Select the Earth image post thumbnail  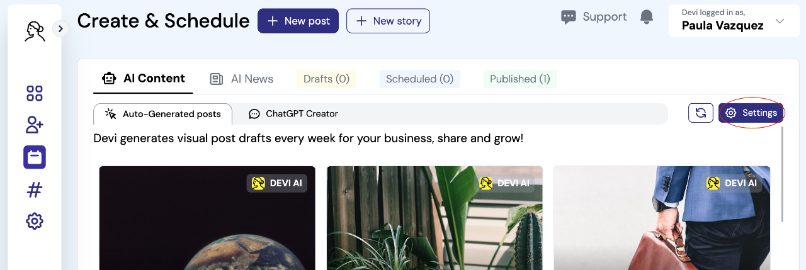pos(207,218)
